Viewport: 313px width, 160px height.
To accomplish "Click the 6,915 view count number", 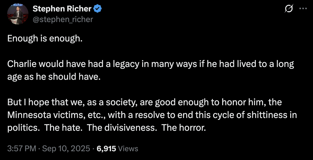I will point(107,149).
